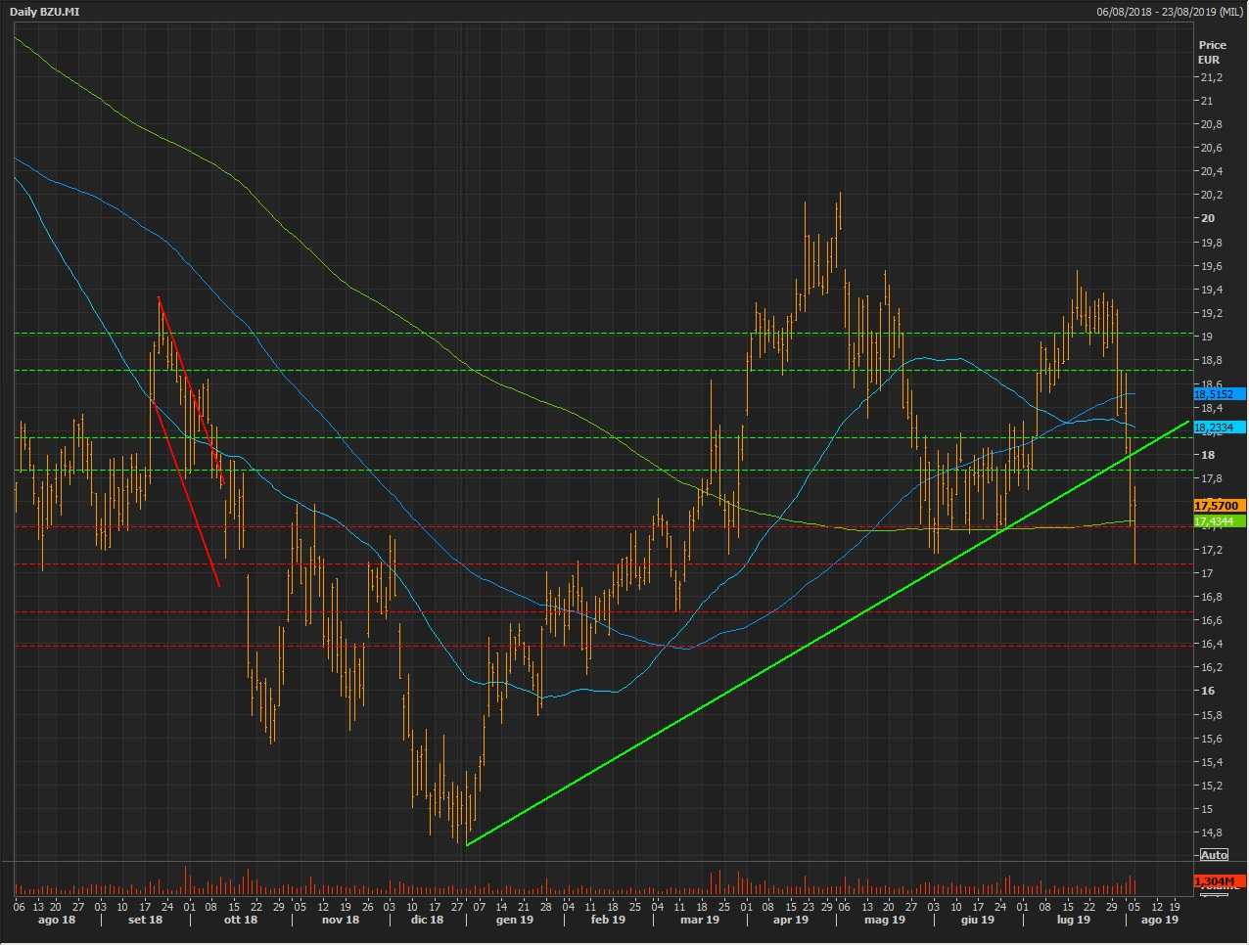Viewport: 1249px width, 945px height.
Task: Click the 'mag 19' month label
Action: coord(885,920)
